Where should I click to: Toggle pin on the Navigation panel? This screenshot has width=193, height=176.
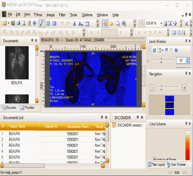point(186,73)
